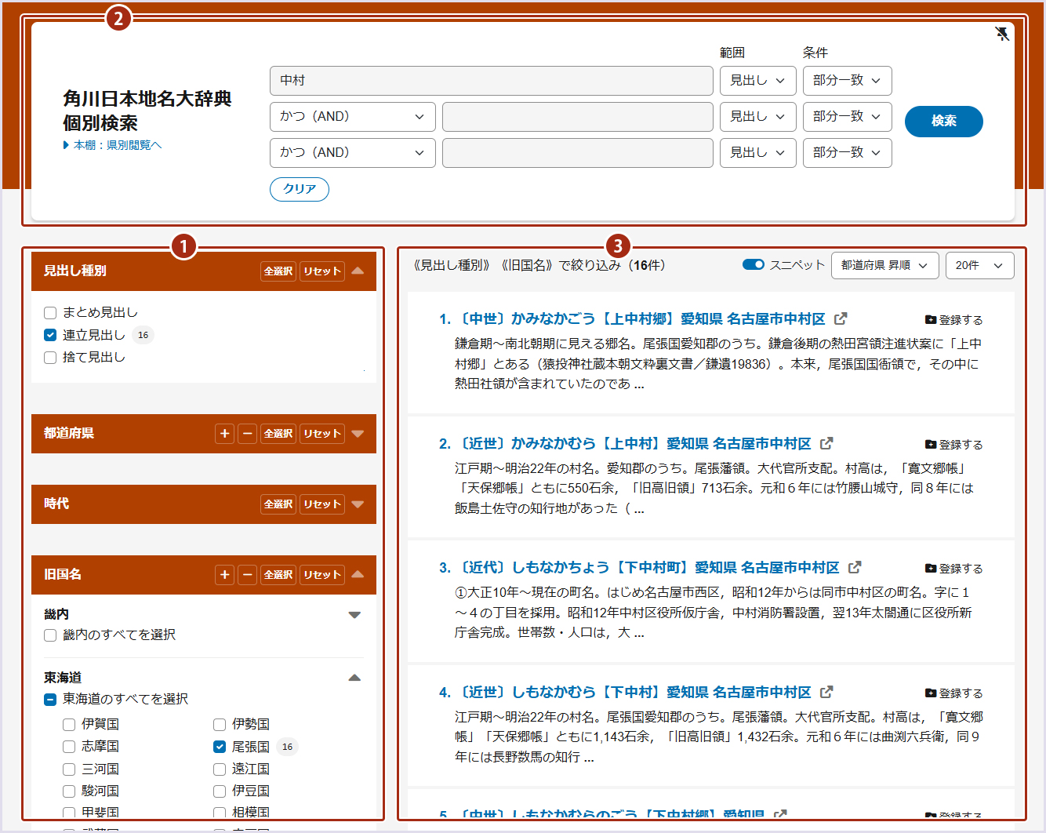Collapse the 旧国名 filter panel
The height and width of the screenshot is (833, 1046).
(358, 575)
